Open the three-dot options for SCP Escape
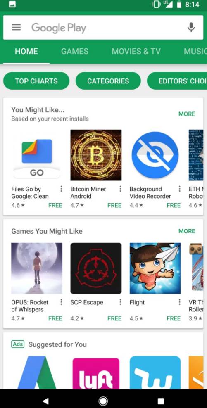The height and width of the screenshot is (408, 207). tap(120, 302)
